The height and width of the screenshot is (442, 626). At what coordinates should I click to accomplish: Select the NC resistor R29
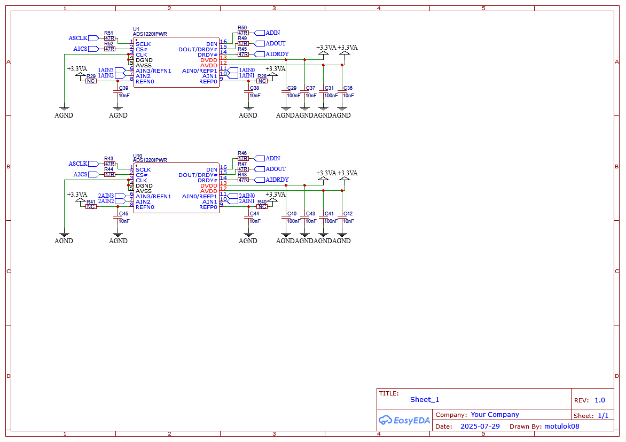point(91,81)
